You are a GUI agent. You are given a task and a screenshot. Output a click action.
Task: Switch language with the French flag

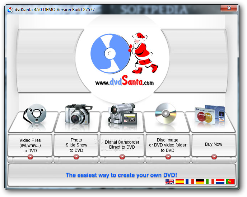point(190,182)
